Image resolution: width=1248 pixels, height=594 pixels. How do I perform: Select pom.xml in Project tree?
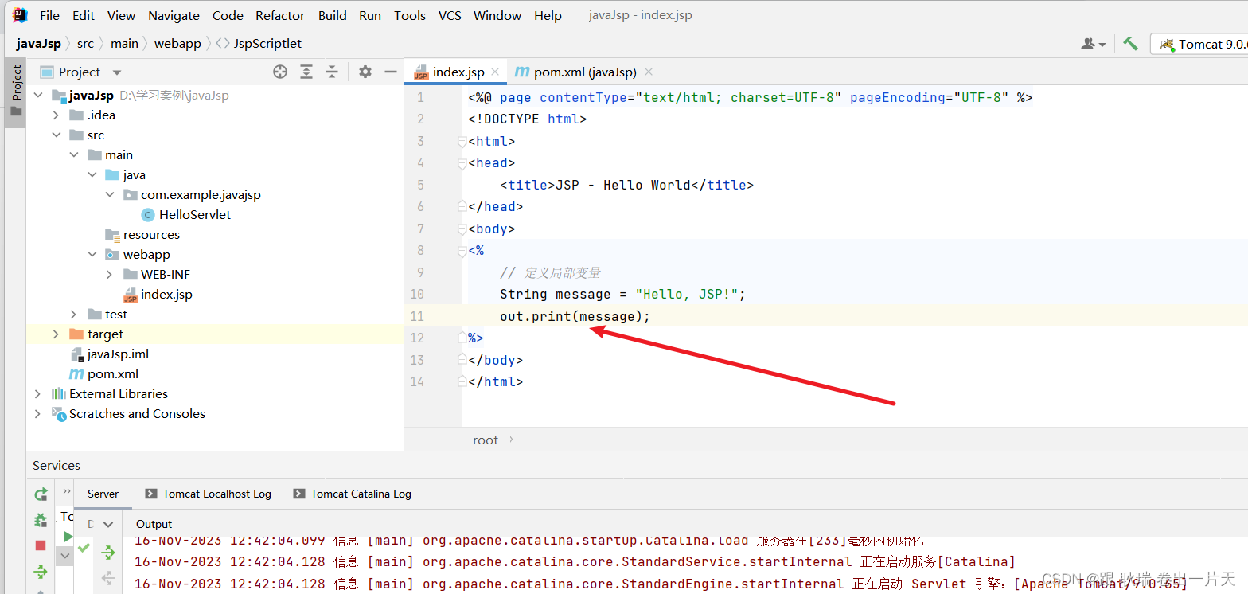click(x=105, y=374)
